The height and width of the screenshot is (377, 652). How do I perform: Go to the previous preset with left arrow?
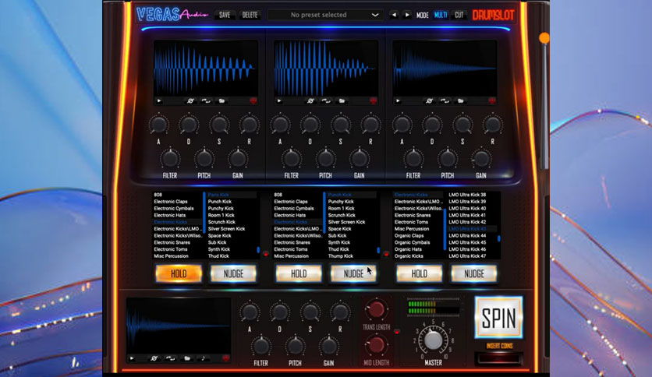(393, 15)
